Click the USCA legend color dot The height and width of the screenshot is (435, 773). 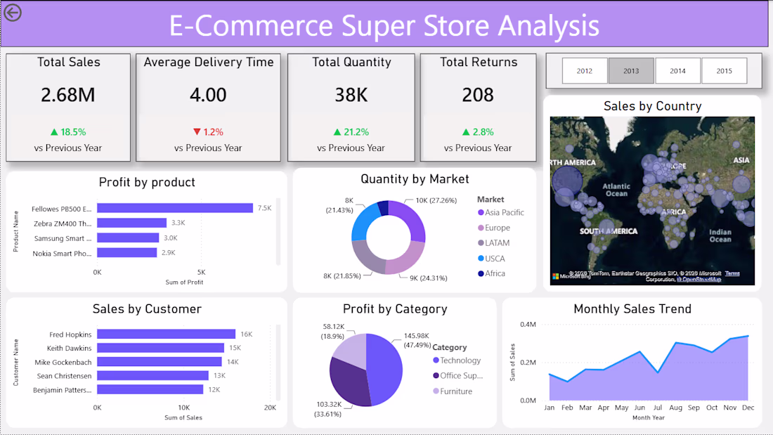click(x=481, y=259)
